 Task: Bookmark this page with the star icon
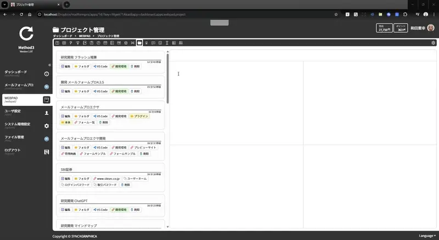click(x=335, y=14)
